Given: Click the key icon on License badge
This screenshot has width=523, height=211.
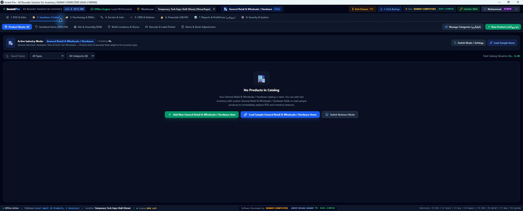Looking at the screenshot, I should tap(461, 9).
